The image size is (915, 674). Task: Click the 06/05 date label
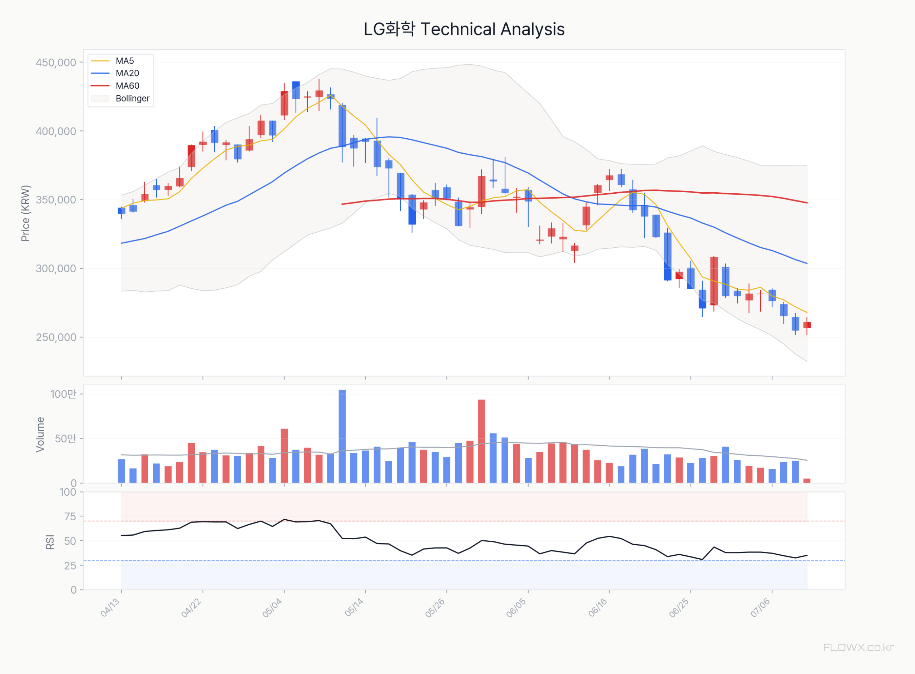pos(516,608)
